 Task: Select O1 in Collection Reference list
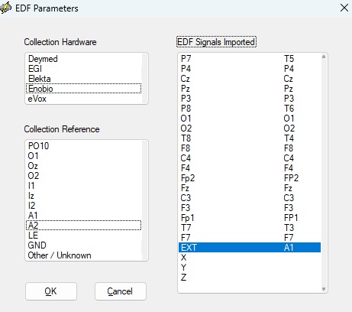pos(83,156)
